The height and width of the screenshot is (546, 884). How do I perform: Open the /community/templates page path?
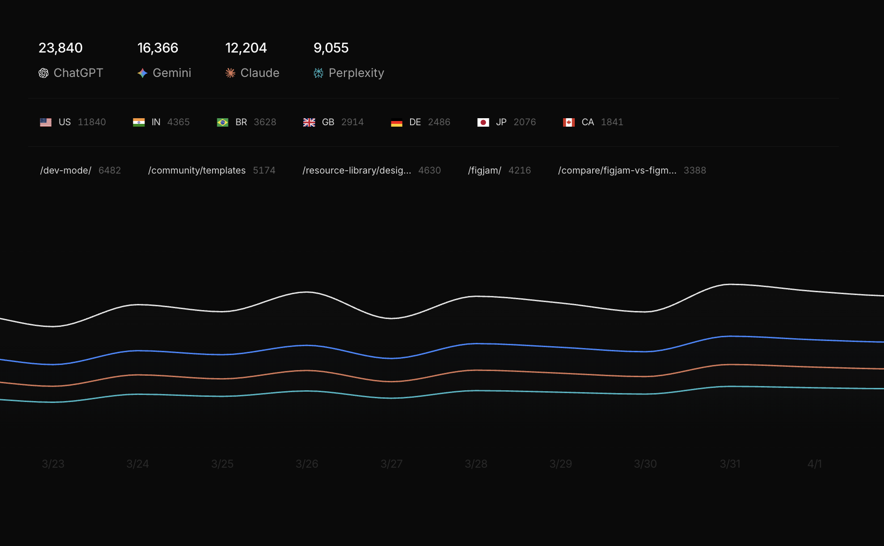(197, 171)
